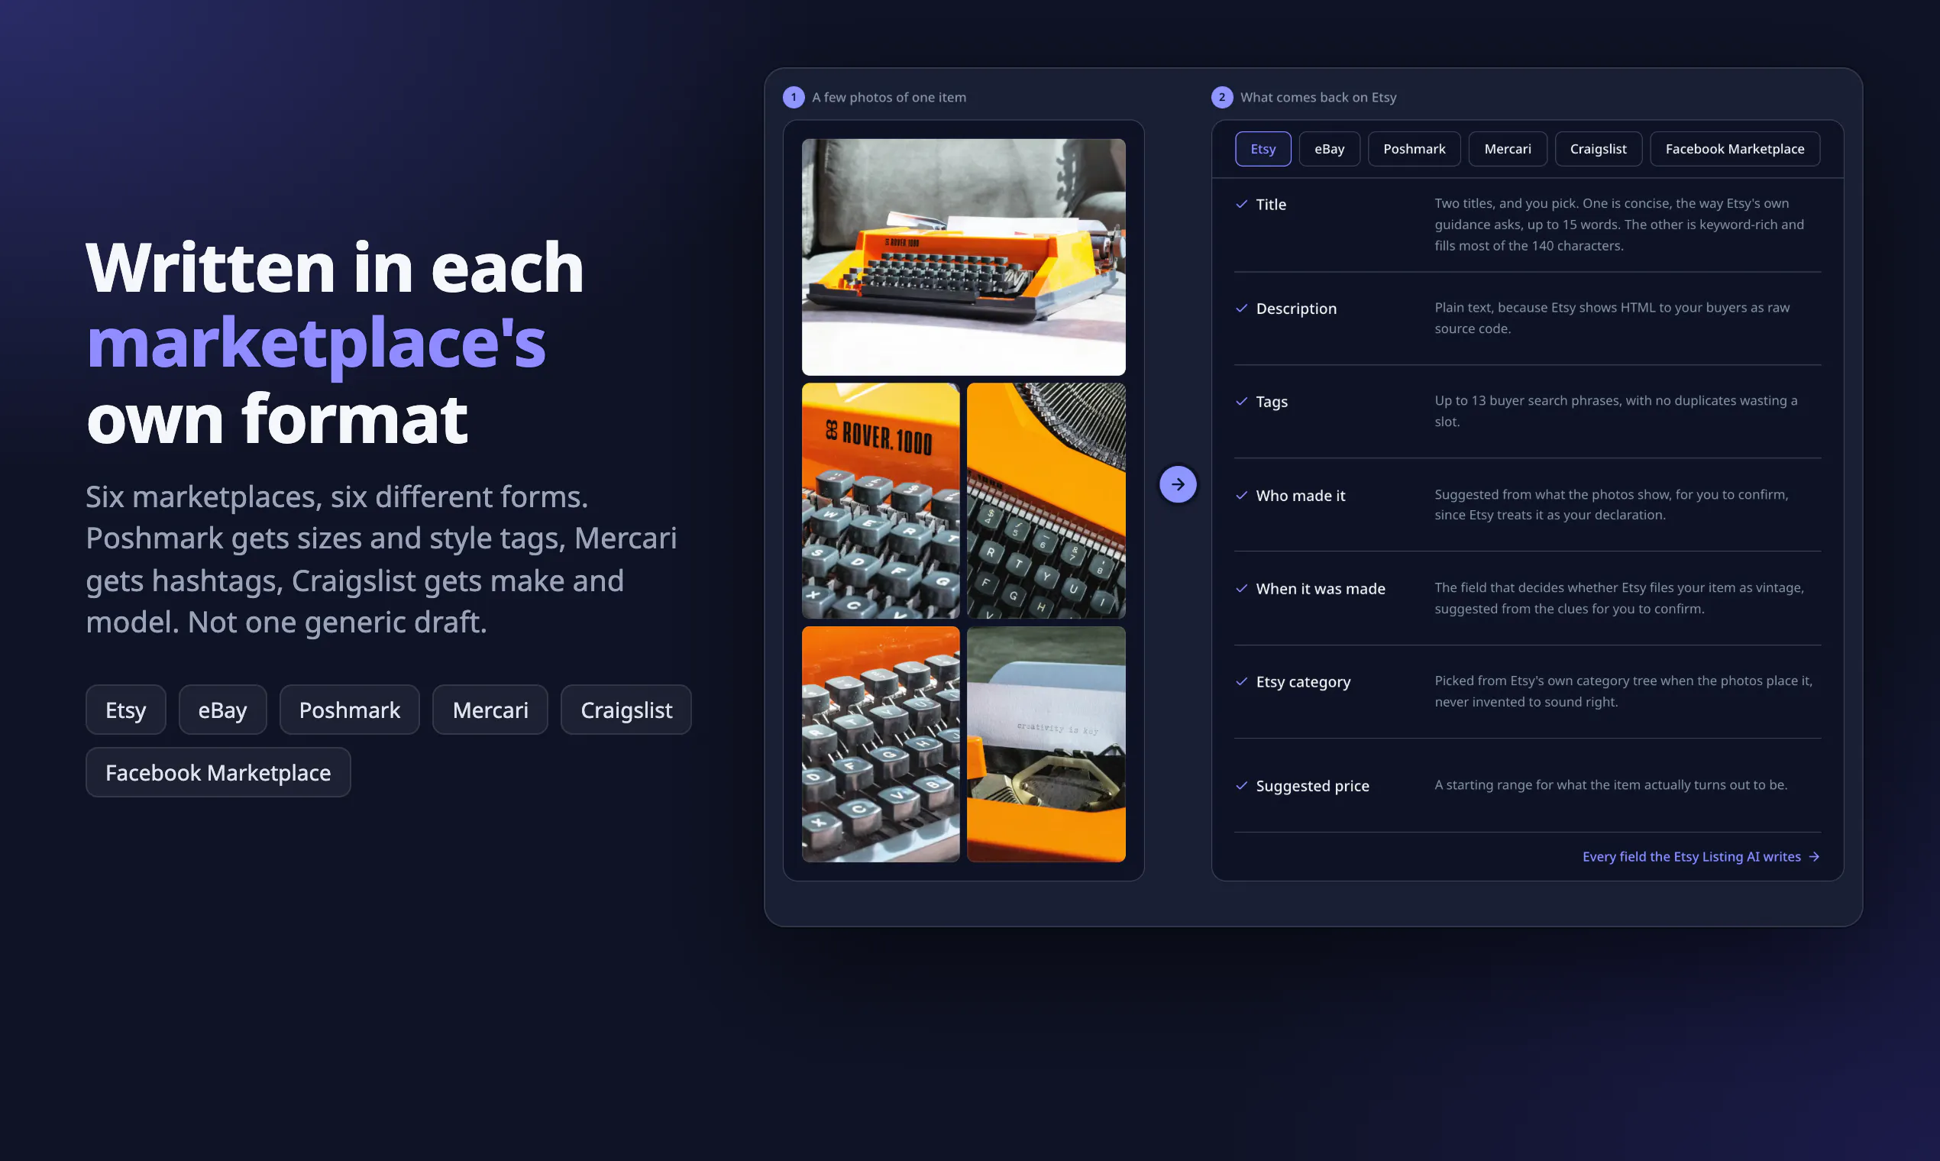Switch to the Mercari tab in results panel

coord(1508,149)
